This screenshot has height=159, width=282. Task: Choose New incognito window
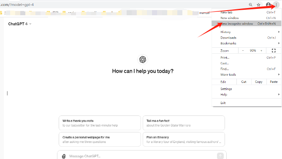247,24
